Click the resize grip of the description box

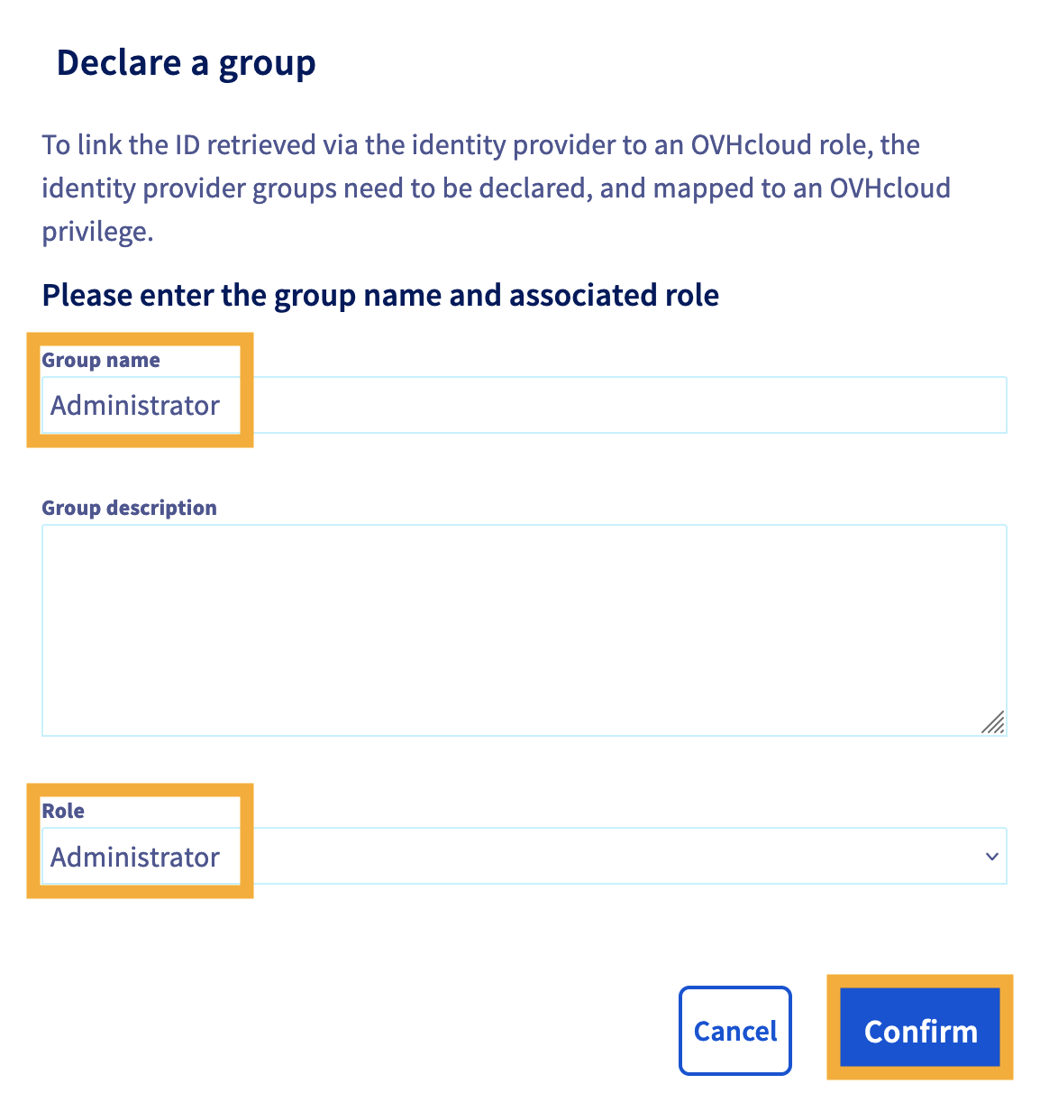[x=992, y=721]
